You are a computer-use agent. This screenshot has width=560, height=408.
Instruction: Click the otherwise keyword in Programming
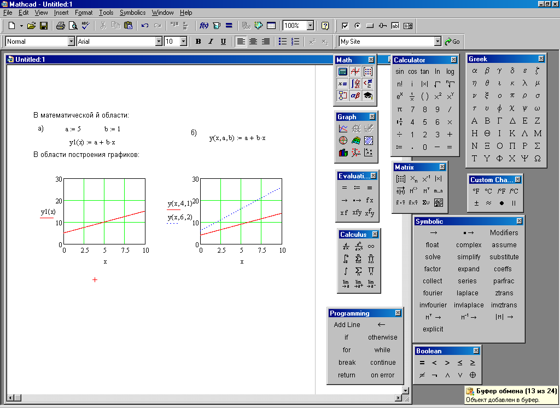pyautogui.click(x=382, y=337)
